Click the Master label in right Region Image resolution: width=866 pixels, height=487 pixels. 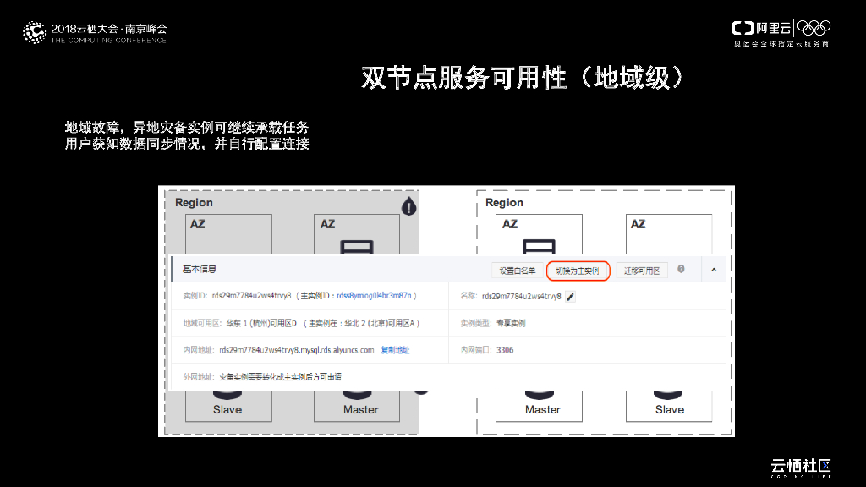tap(542, 410)
